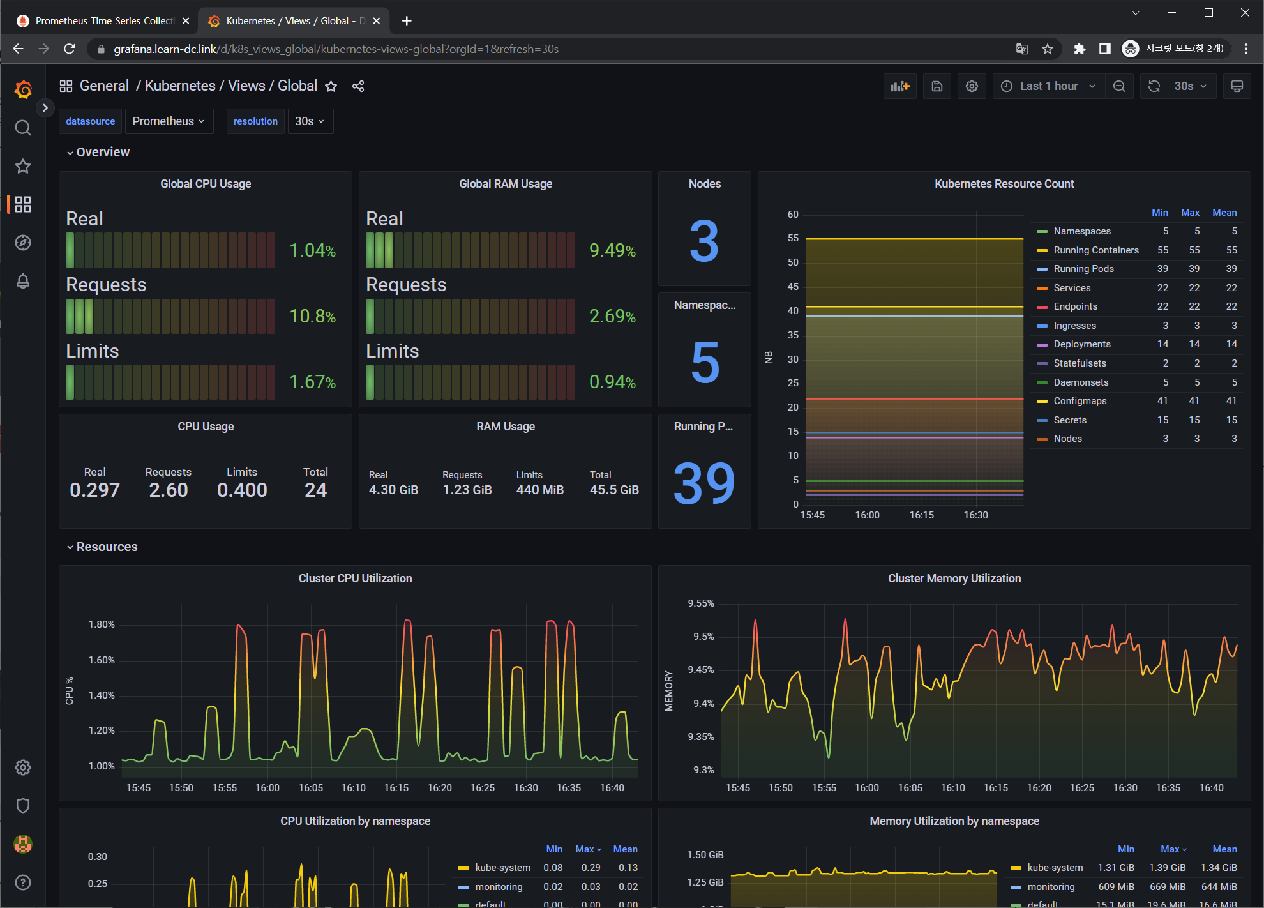The height and width of the screenshot is (908, 1264).
Task: Toggle Running Pods series in legend
Action: 1083,269
